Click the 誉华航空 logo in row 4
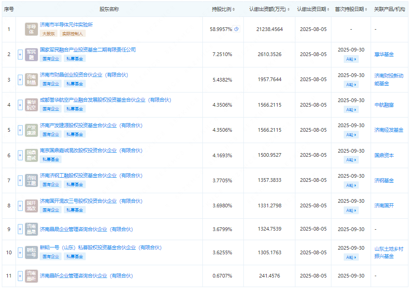The width and height of the screenshot is (413, 288). click(x=31, y=105)
